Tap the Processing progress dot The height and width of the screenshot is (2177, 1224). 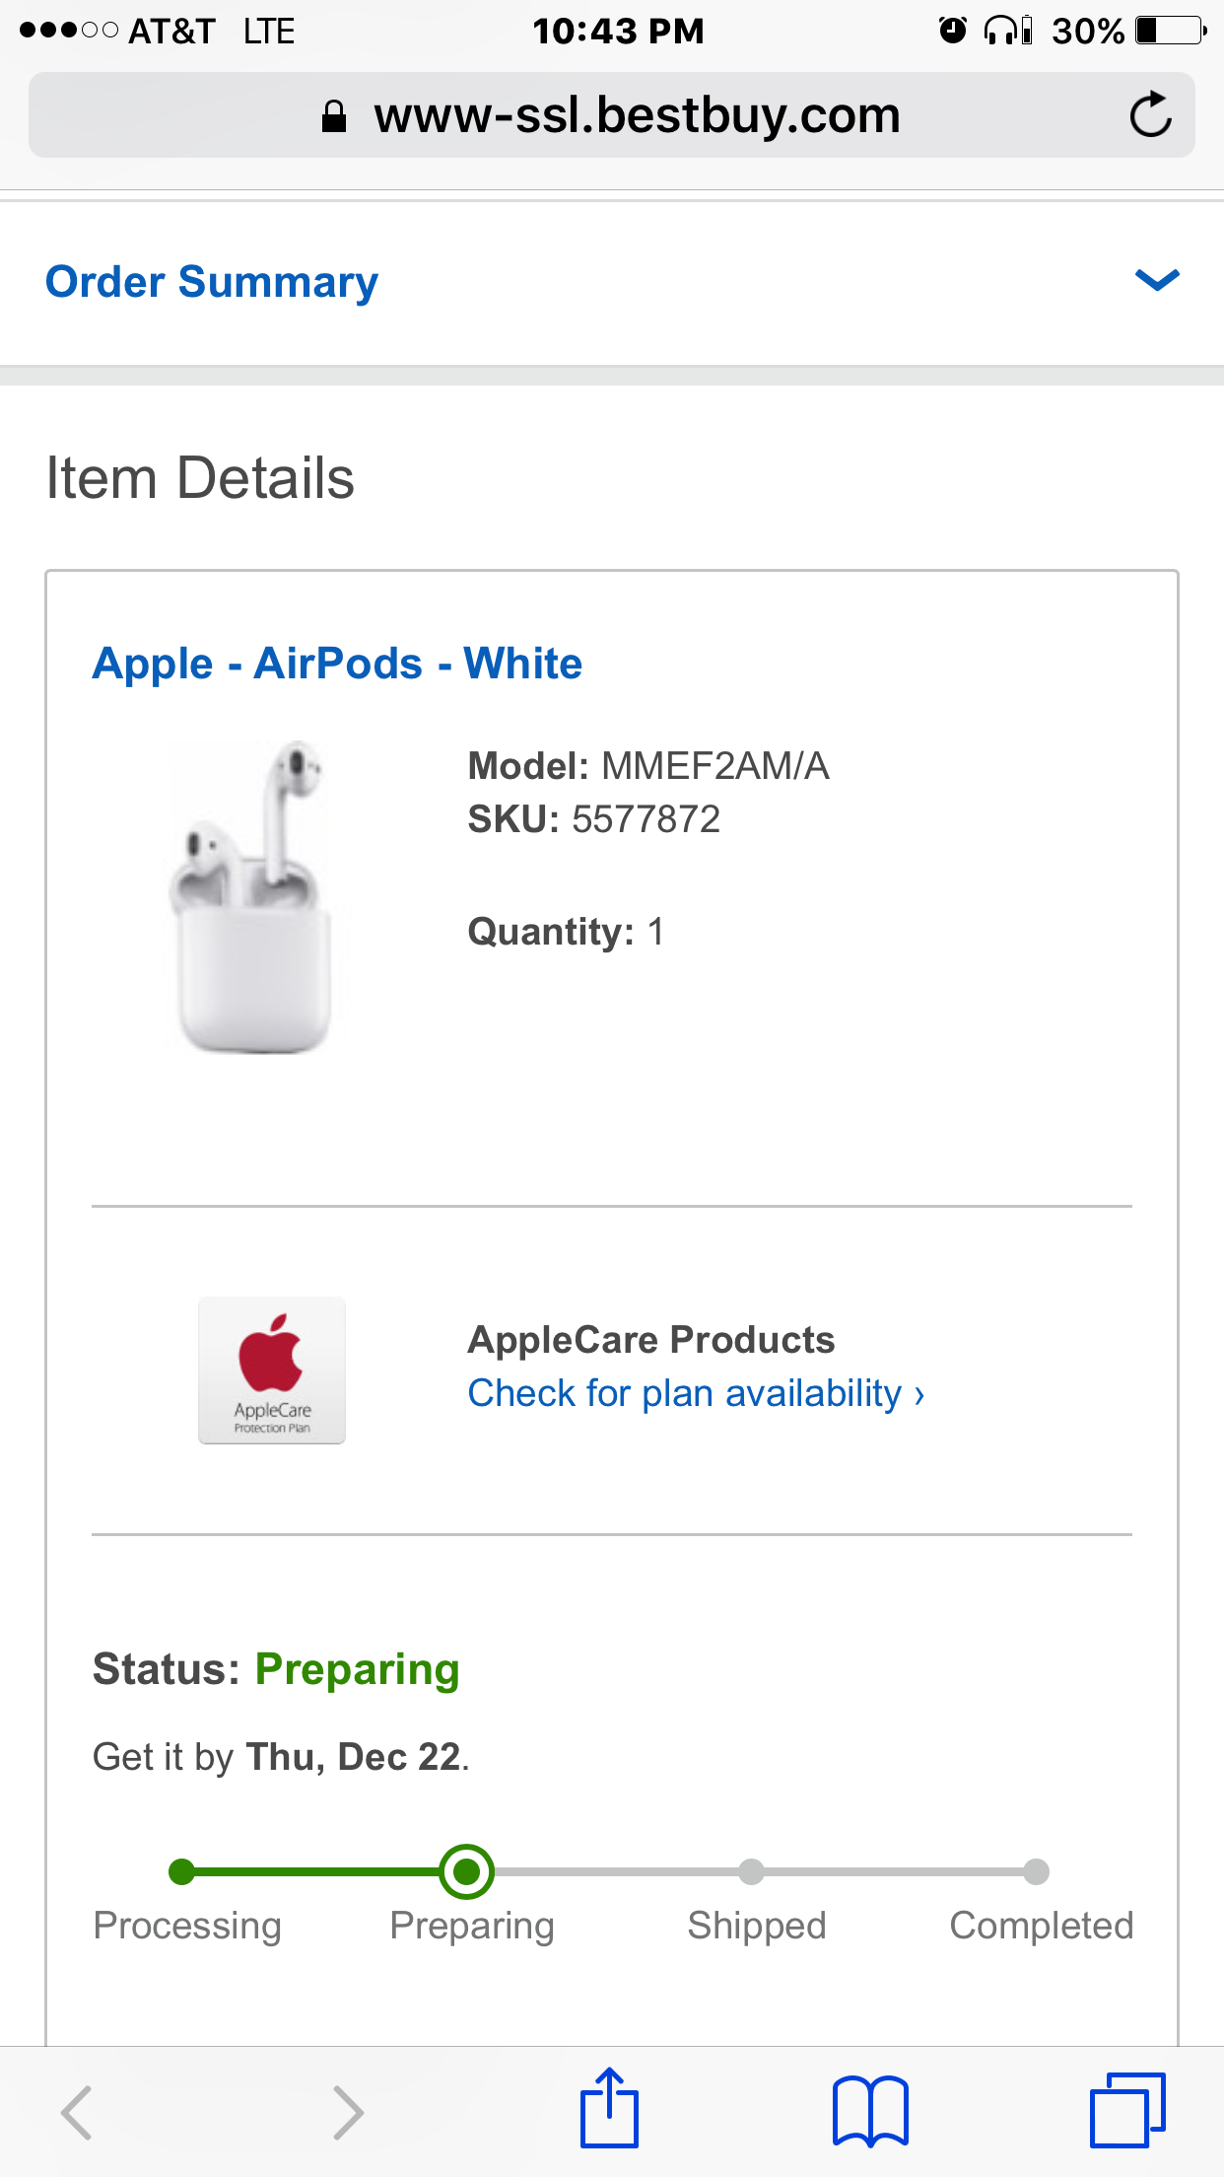click(x=182, y=1871)
